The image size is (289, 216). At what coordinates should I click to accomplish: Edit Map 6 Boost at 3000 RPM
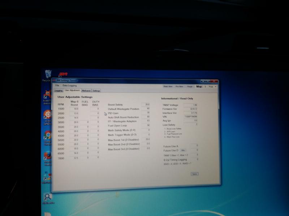(x=74, y=122)
